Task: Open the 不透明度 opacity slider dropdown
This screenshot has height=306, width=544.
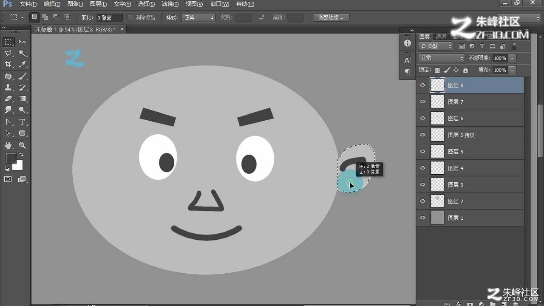Action: 512,58
